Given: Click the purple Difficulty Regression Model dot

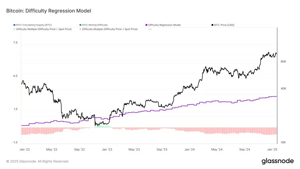Looking at the screenshot, I should 146,25.
